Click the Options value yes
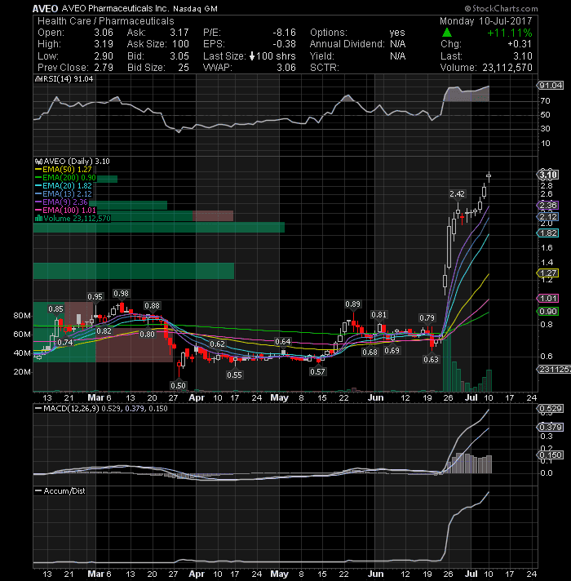Image resolution: width=571 pixels, height=581 pixels. (x=397, y=33)
